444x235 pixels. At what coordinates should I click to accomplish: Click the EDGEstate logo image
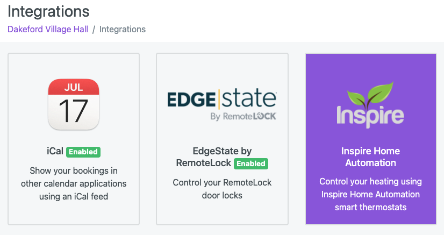pos(222,104)
